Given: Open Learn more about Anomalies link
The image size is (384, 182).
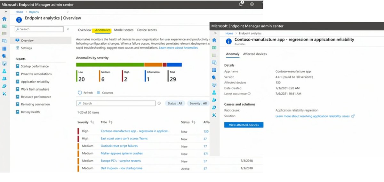Looking at the screenshot, I should (x=178, y=47).
